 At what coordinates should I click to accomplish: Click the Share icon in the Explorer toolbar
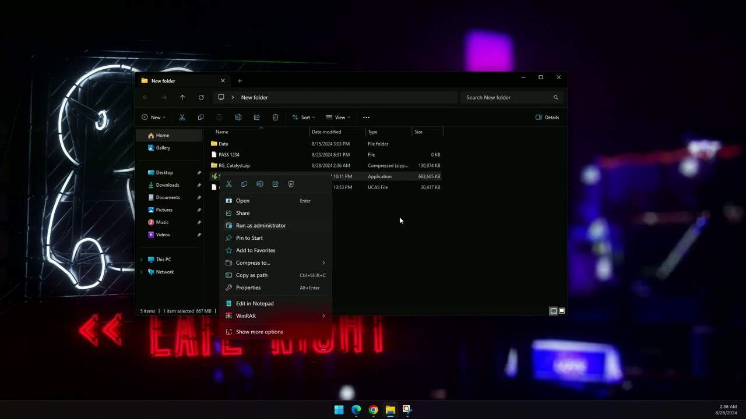coord(256,117)
